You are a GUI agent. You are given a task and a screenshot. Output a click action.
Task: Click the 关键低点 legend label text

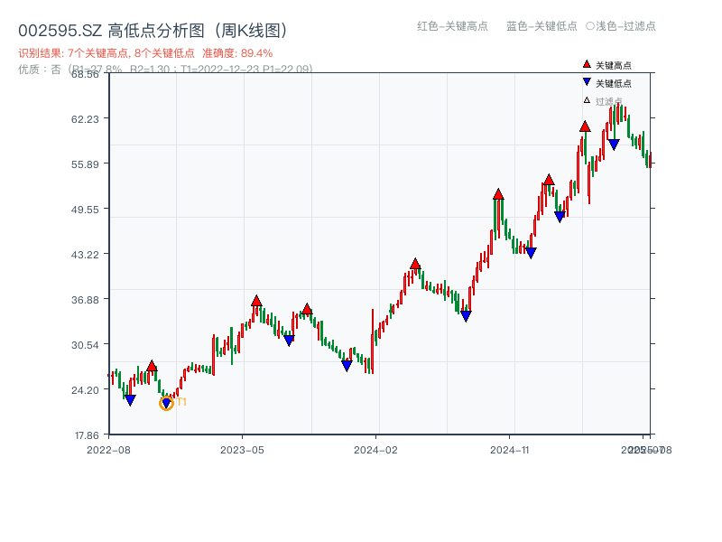point(614,83)
